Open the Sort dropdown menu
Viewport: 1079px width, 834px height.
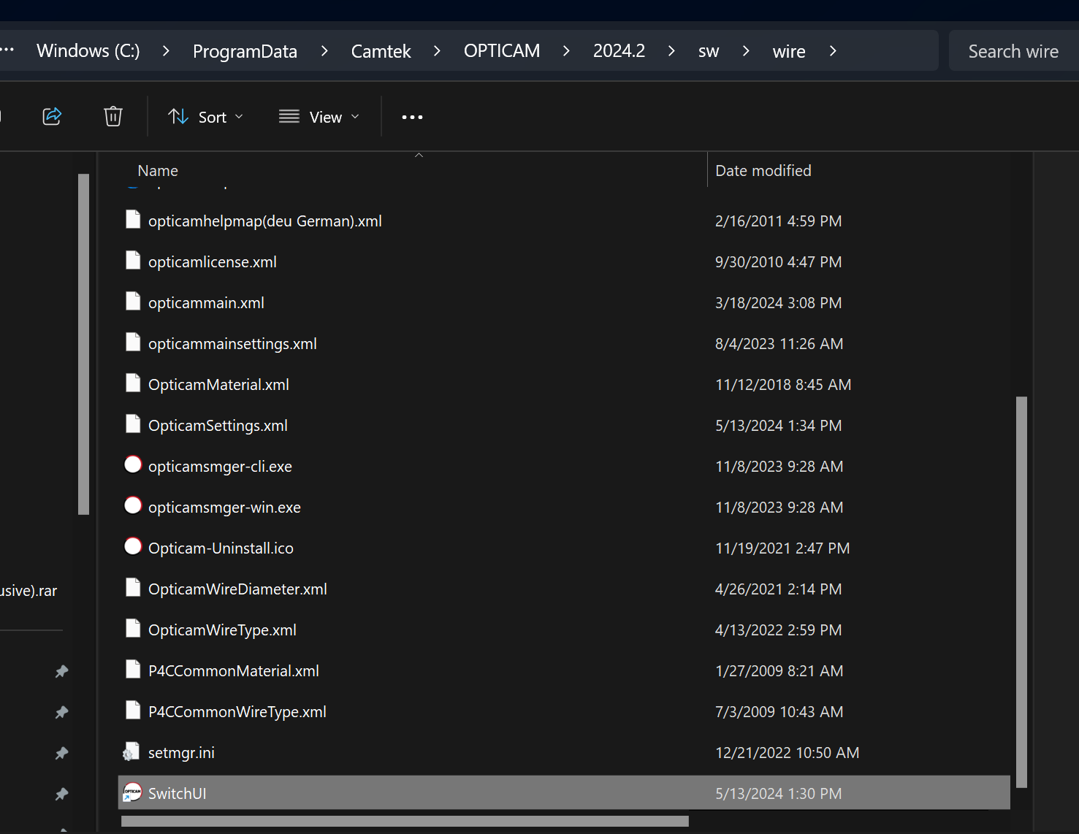(x=205, y=117)
